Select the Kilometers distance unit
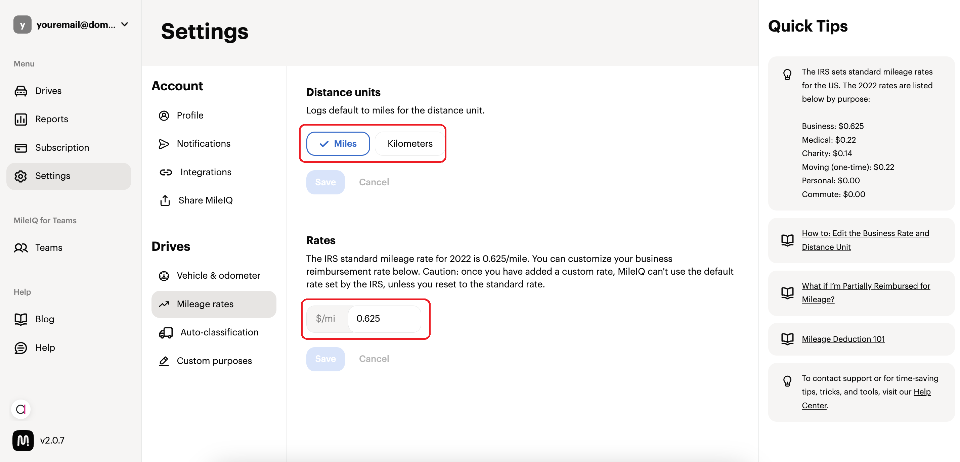960x462 pixels. (x=410, y=143)
